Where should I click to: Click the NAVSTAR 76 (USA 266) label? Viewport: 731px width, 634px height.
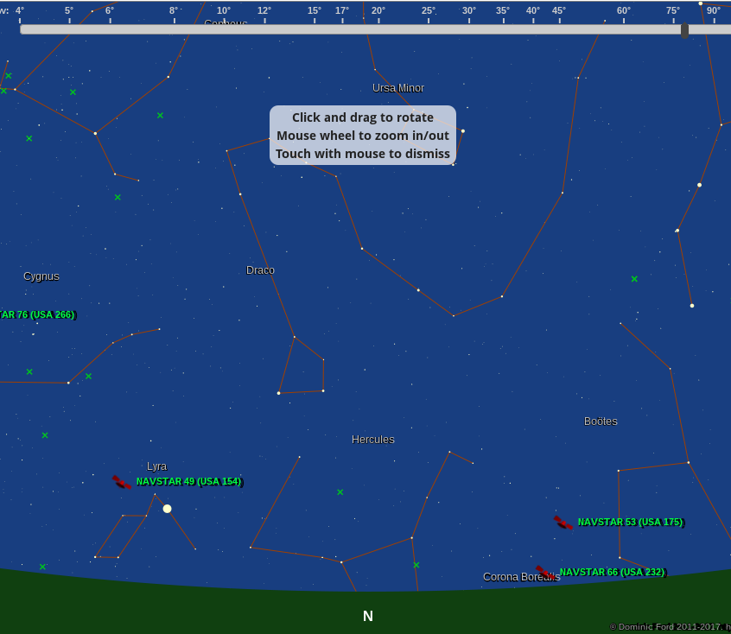pyautogui.click(x=36, y=315)
